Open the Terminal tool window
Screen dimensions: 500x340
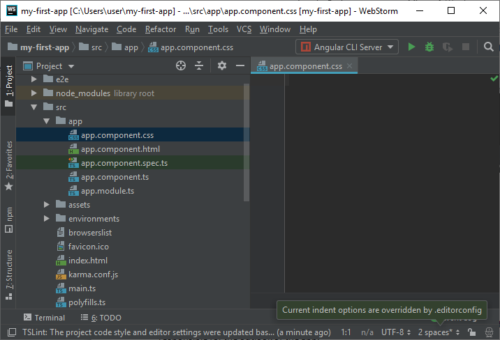tap(44, 318)
